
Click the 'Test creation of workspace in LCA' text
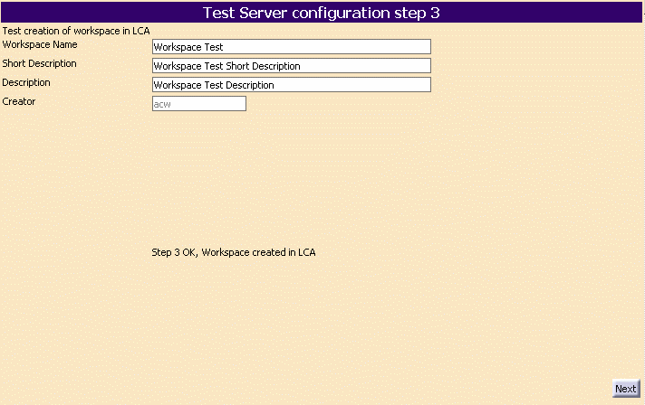coord(76,31)
